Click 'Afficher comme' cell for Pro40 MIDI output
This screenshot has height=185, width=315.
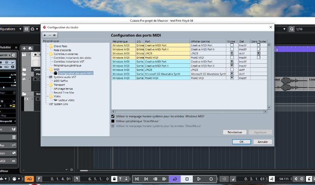208,78
